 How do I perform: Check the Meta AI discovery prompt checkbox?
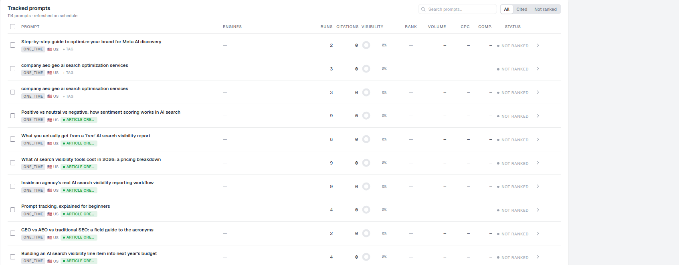[12, 45]
